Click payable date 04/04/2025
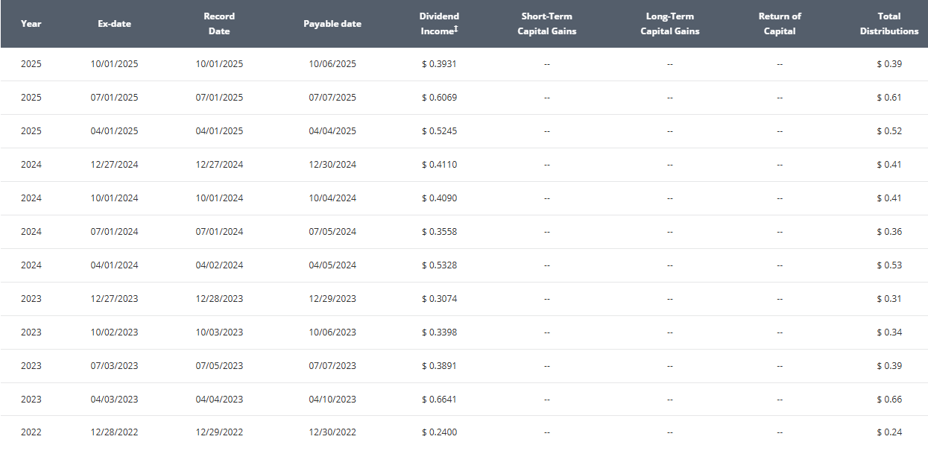This screenshot has height=451, width=928. tap(332, 131)
